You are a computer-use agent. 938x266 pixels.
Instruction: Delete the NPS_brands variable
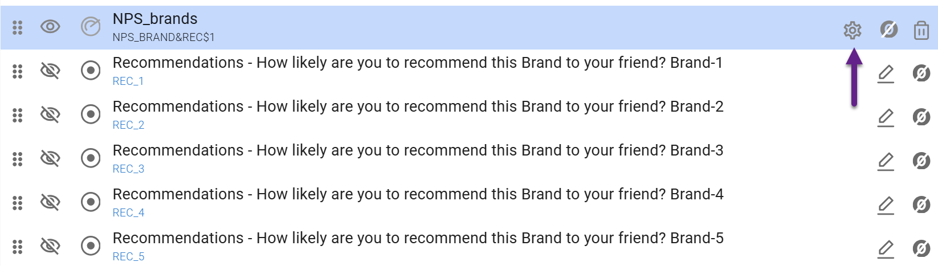921,30
